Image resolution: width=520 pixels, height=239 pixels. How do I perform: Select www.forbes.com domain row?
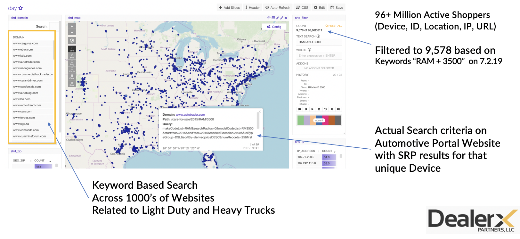(x=32, y=118)
